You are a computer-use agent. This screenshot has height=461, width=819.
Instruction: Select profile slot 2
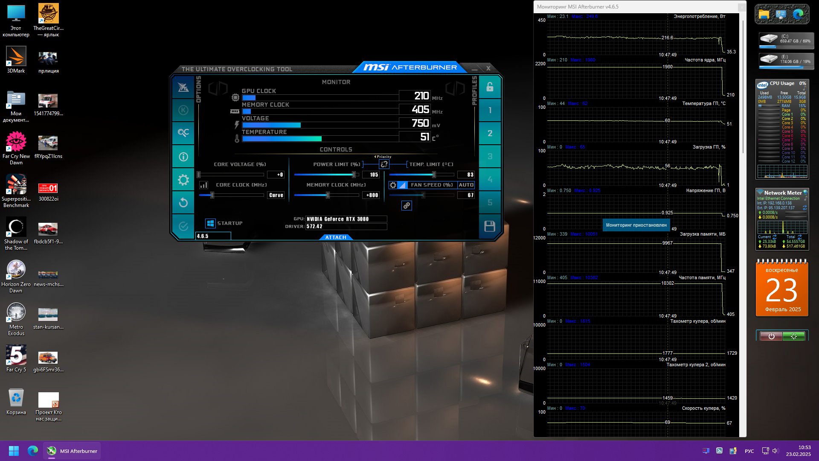coord(490,133)
